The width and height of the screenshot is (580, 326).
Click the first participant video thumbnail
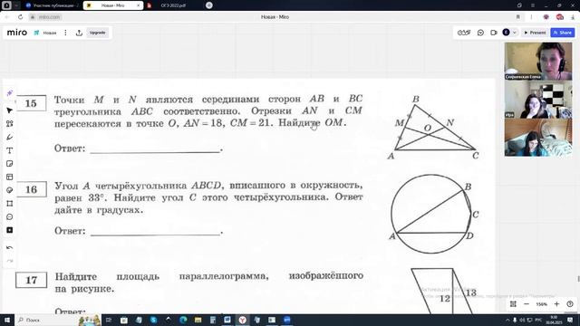[x=537, y=61]
